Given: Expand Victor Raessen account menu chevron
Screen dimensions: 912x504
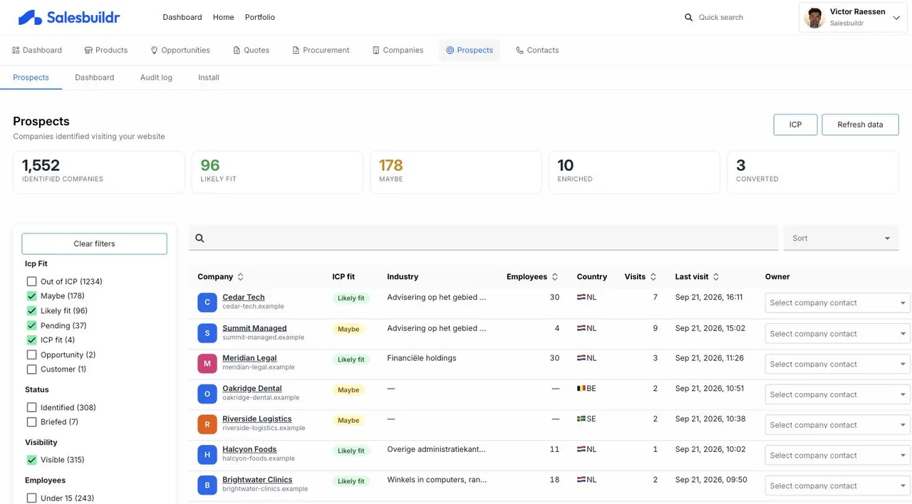Looking at the screenshot, I should (x=896, y=18).
